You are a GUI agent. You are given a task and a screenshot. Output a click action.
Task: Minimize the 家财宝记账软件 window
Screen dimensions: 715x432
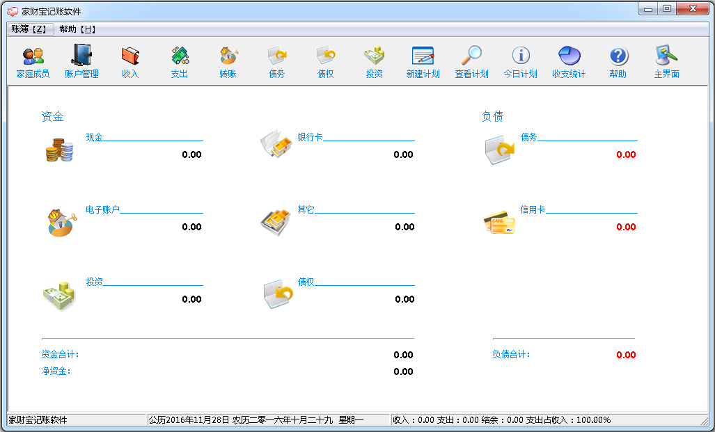click(647, 8)
